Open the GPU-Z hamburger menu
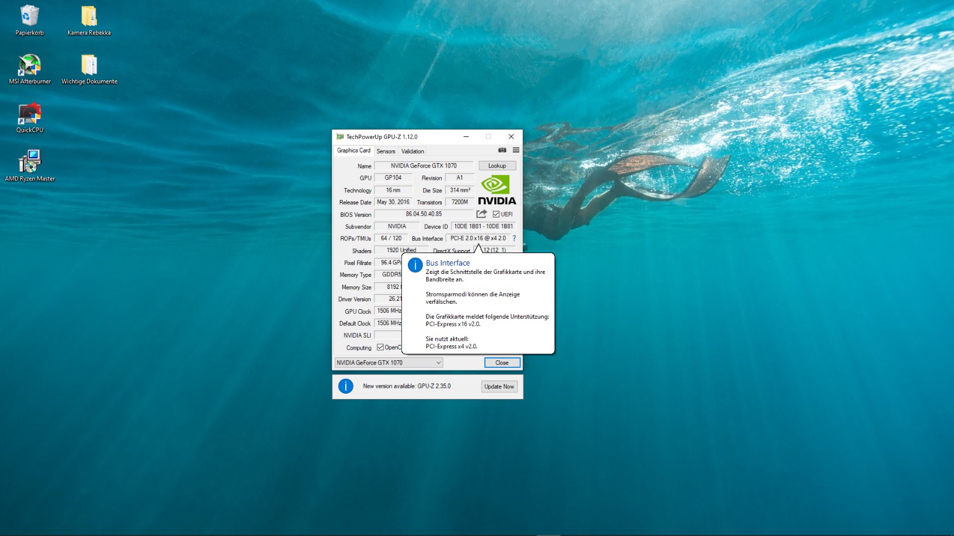 click(x=516, y=150)
